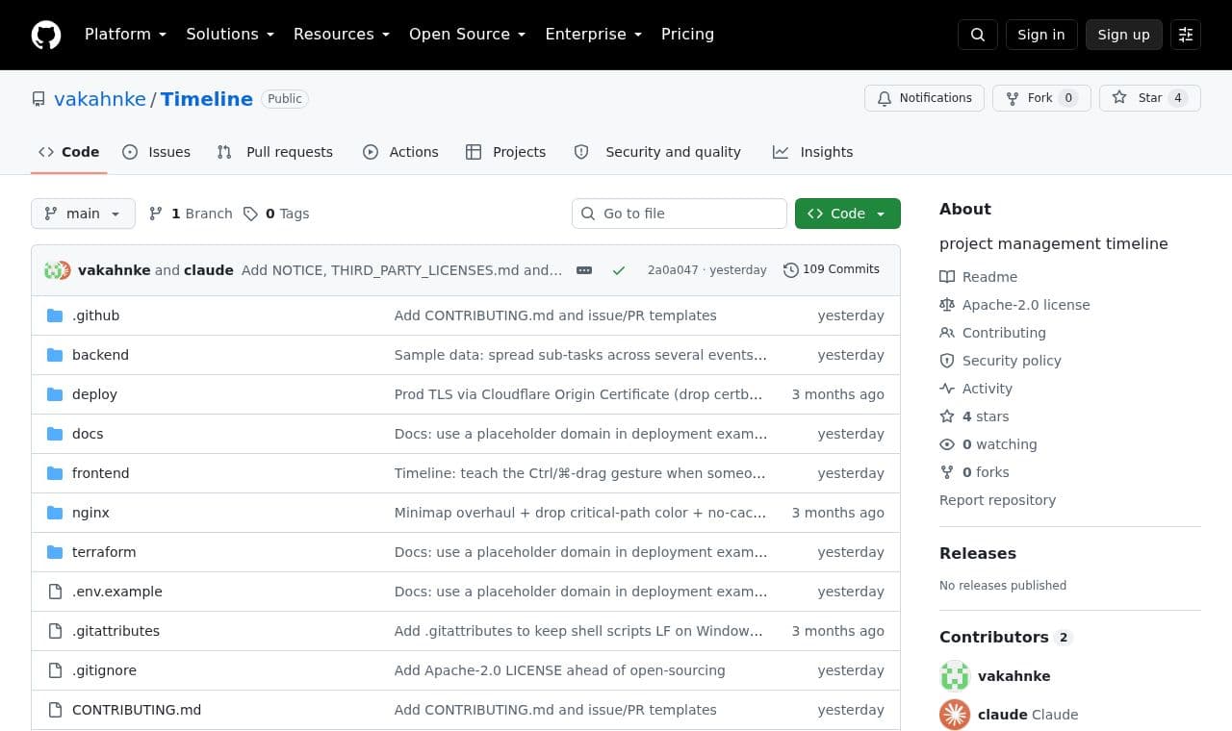This screenshot has height=731, width=1232.
Task: Click the Star button for the repository
Action: click(1150, 98)
